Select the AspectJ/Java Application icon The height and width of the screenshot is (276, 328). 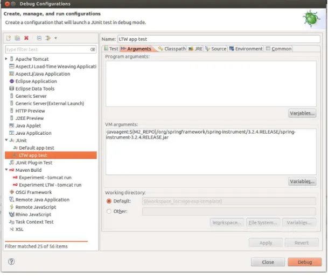[12, 74]
